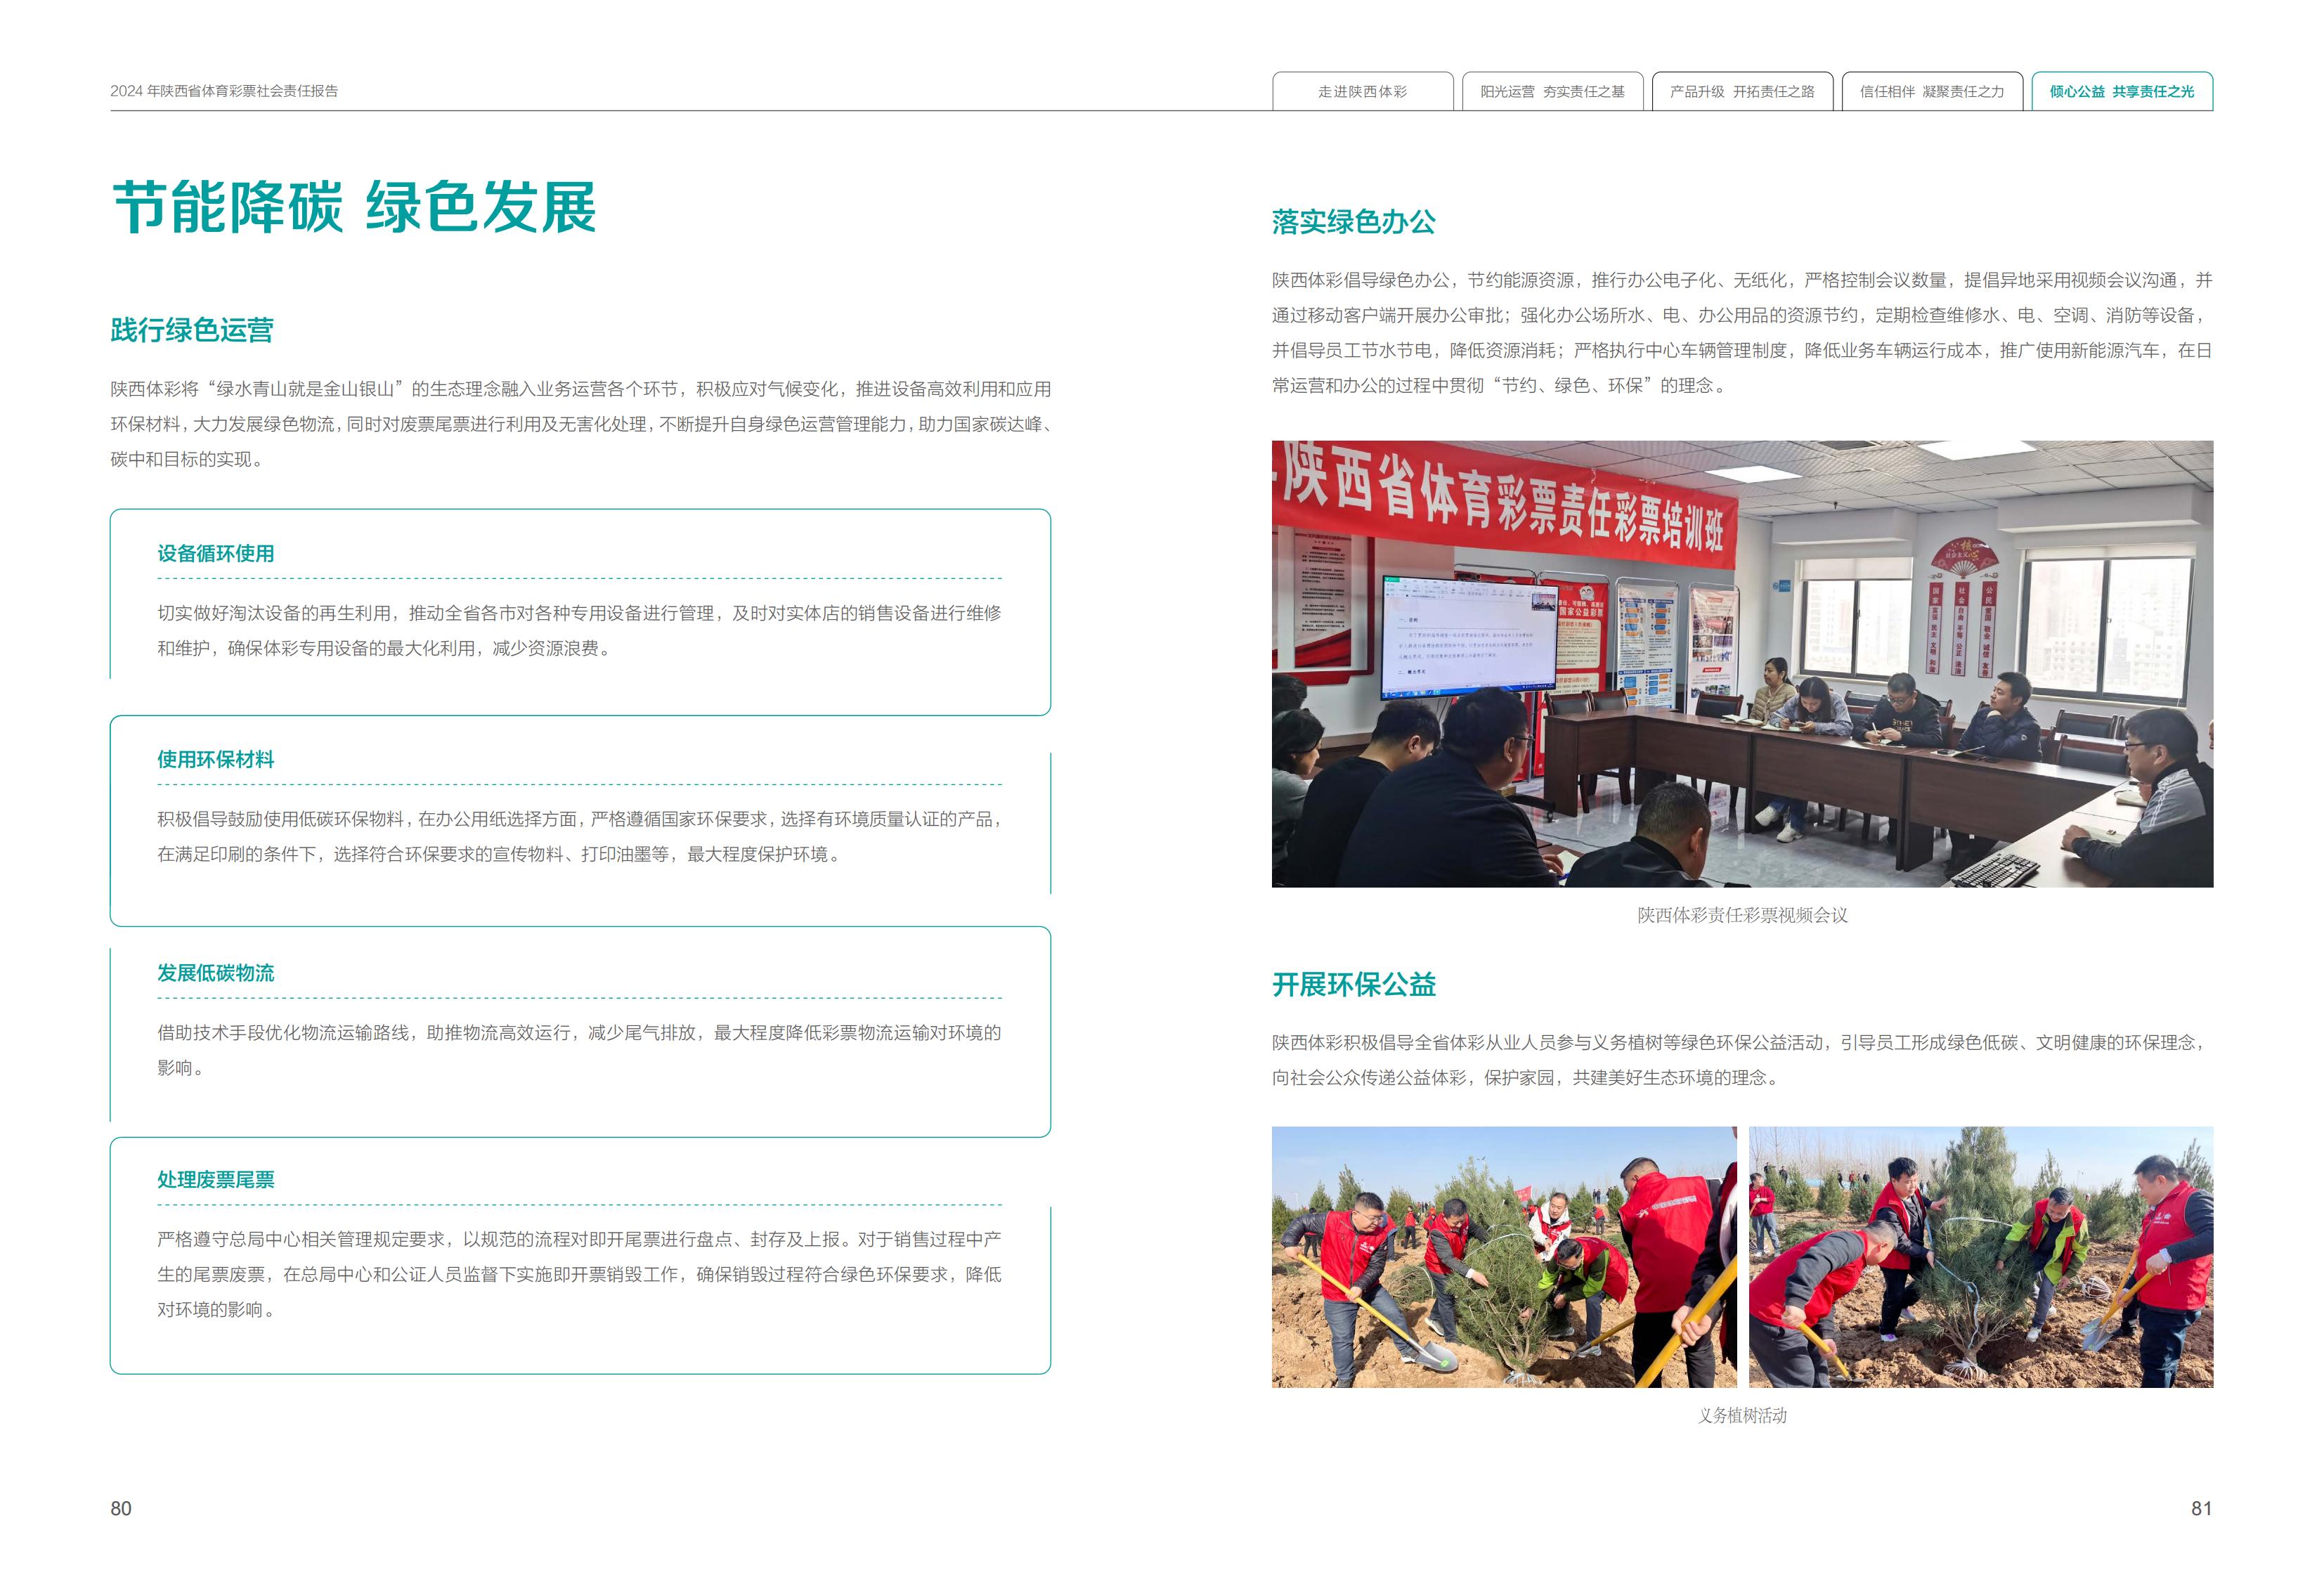The height and width of the screenshot is (1577, 2324).
Task: Click the main title 节能降碳 绿色发展
Action: [355, 208]
